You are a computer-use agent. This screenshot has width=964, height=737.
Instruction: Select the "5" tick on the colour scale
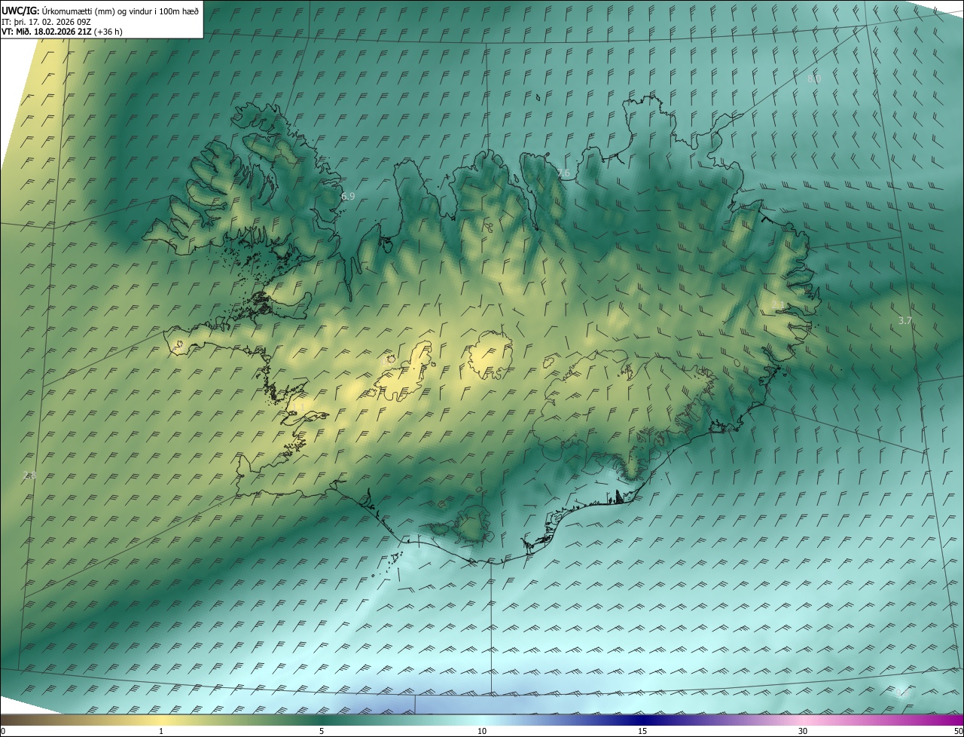click(x=322, y=731)
